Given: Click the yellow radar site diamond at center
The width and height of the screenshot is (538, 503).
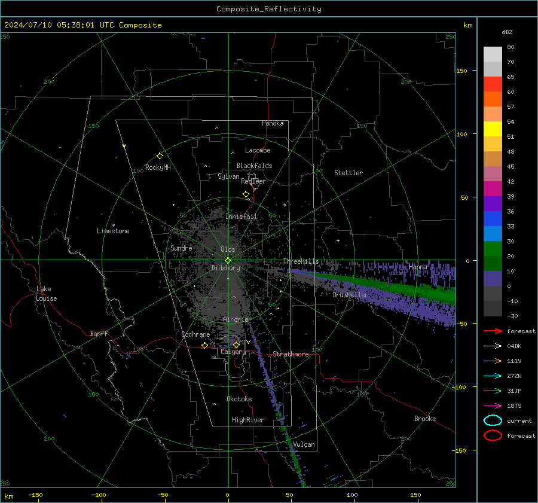Looking at the screenshot, I should coord(228,261).
